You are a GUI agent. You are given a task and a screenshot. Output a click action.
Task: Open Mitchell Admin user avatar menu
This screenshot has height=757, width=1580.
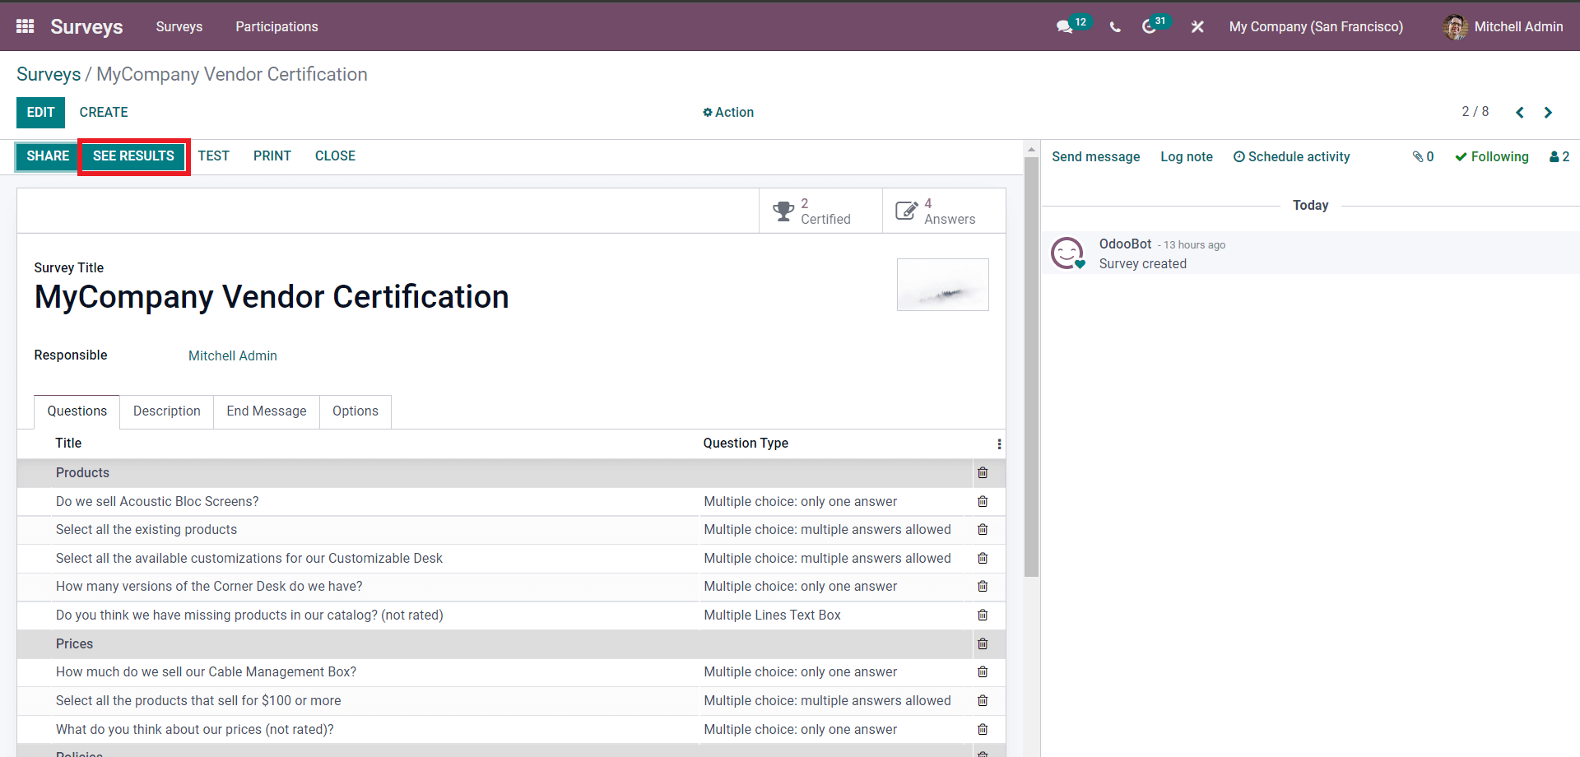pos(1503,26)
